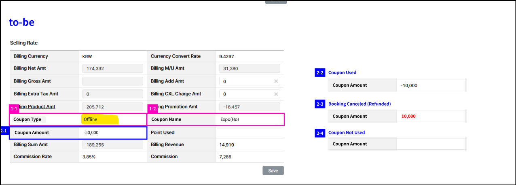Click the Billing M/U Amt input field

(250, 69)
